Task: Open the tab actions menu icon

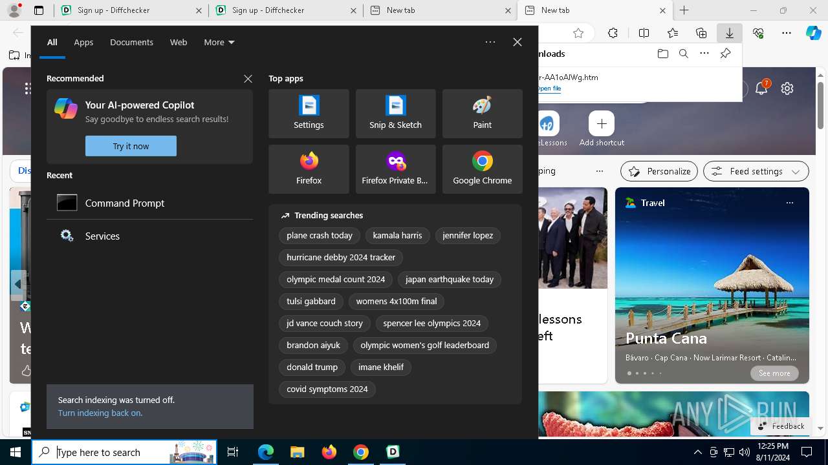Action: tap(39, 10)
